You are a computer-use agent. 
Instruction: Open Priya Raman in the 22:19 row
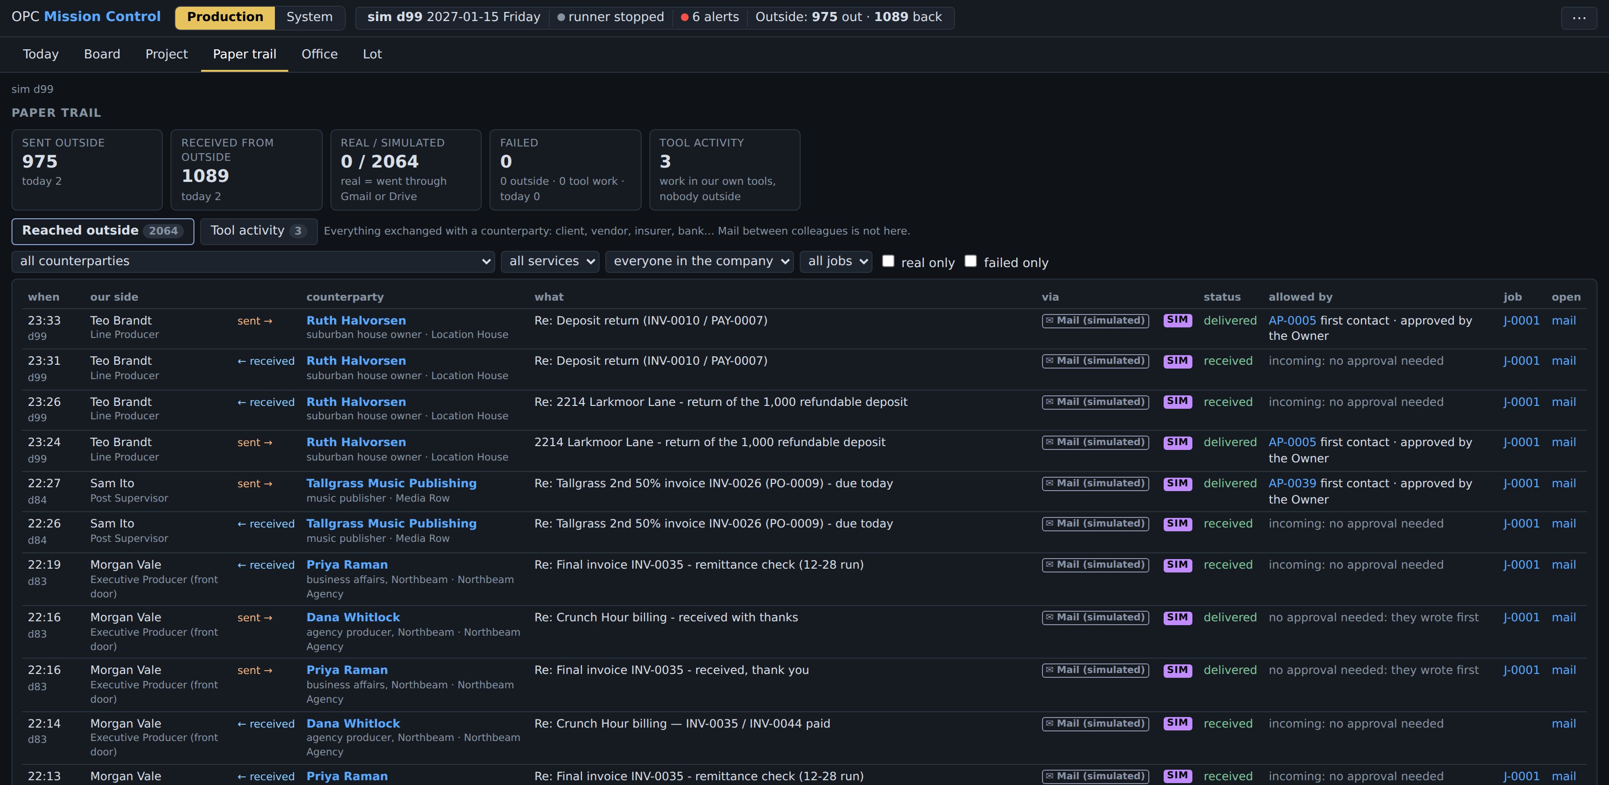click(x=347, y=564)
